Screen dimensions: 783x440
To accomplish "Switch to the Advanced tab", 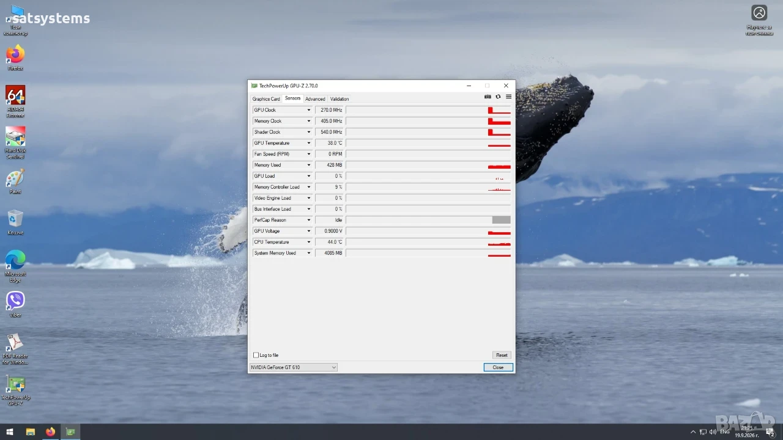I will [315, 99].
